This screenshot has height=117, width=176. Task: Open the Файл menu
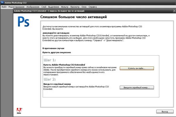pos(4,7)
